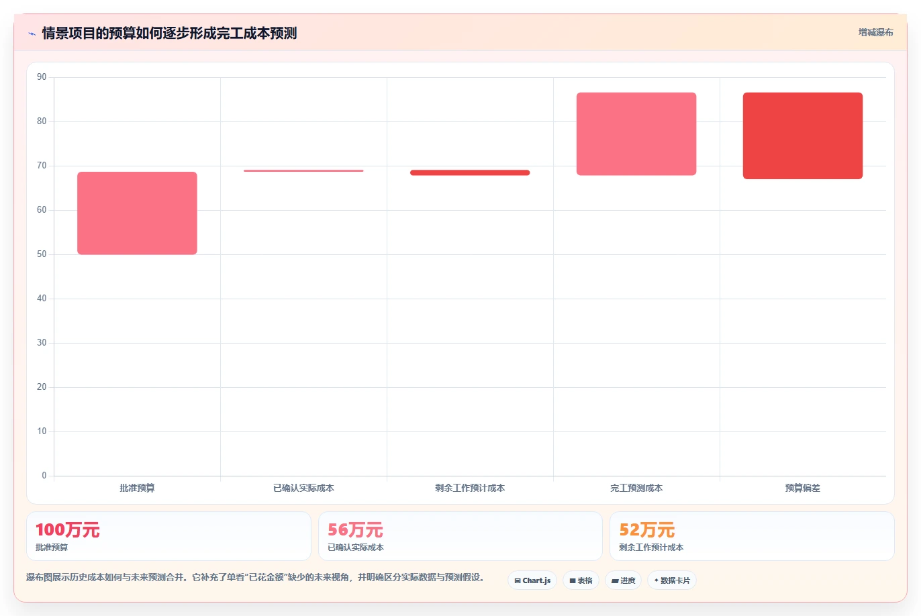Click the 完工预测成本 x-axis label

tap(636, 488)
